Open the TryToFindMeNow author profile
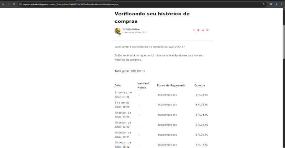Screen dimensions: 285x148 point(131,29)
